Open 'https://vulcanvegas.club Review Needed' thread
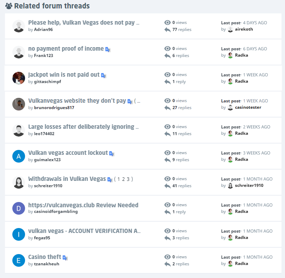The image size is (285, 278). (83, 205)
